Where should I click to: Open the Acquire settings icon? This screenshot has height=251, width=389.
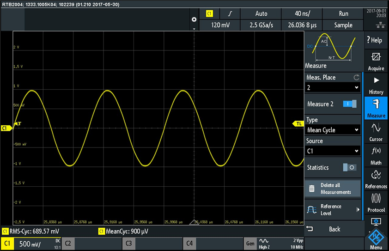coord(376,61)
